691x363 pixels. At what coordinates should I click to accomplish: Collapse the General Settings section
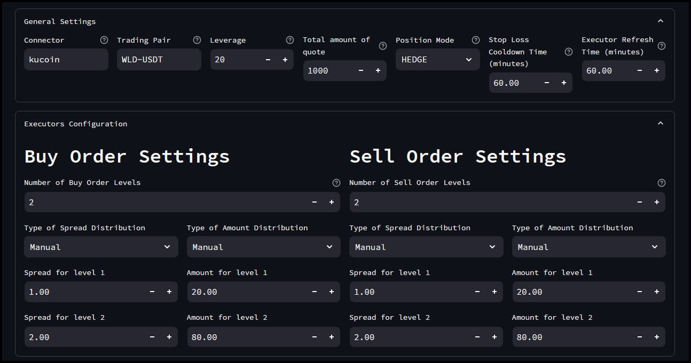pyautogui.click(x=661, y=21)
